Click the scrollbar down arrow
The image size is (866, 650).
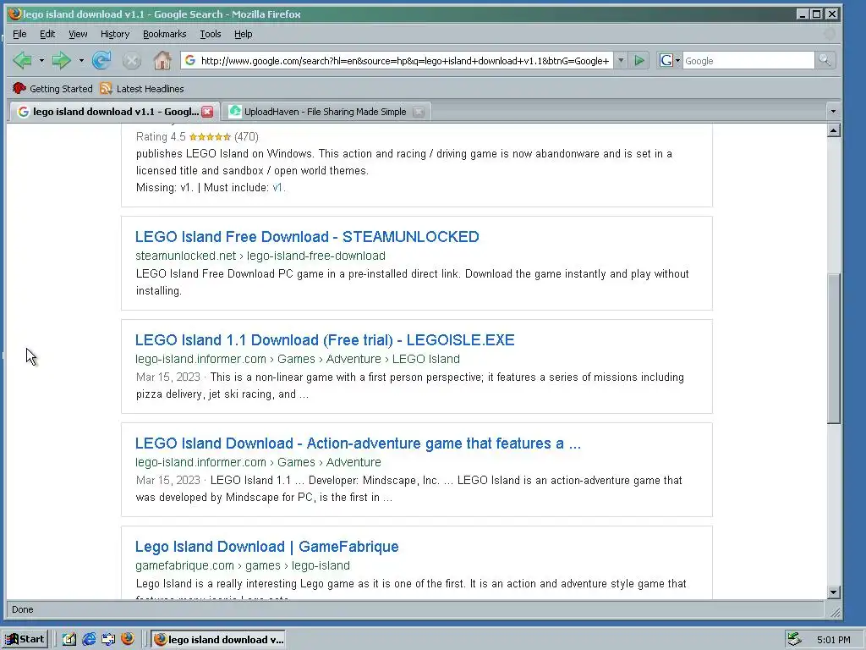tap(833, 592)
